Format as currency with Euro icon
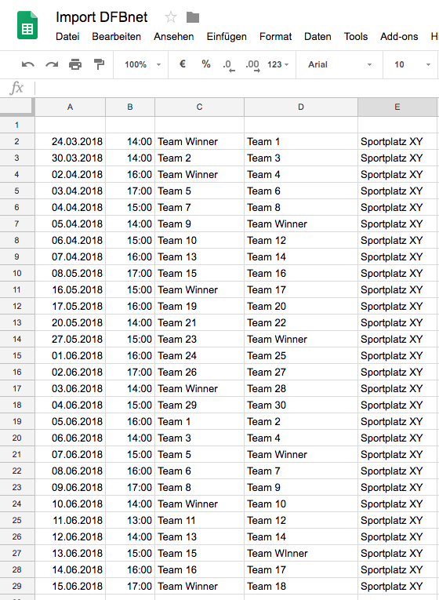The image size is (439, 600). coord(183,64)
